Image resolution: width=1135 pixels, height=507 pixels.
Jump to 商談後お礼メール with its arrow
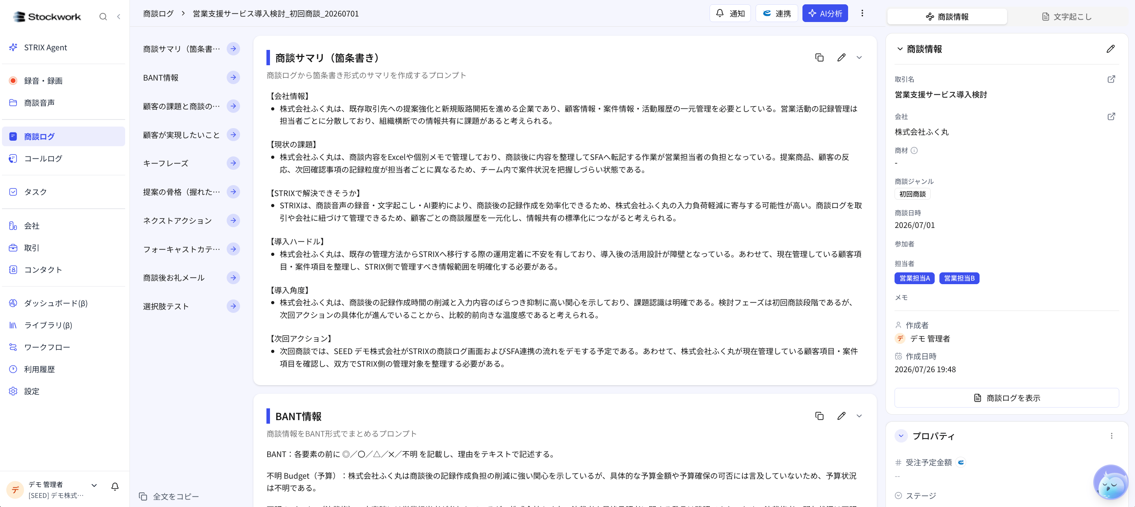pyautogui.click(x=233, y=278)
